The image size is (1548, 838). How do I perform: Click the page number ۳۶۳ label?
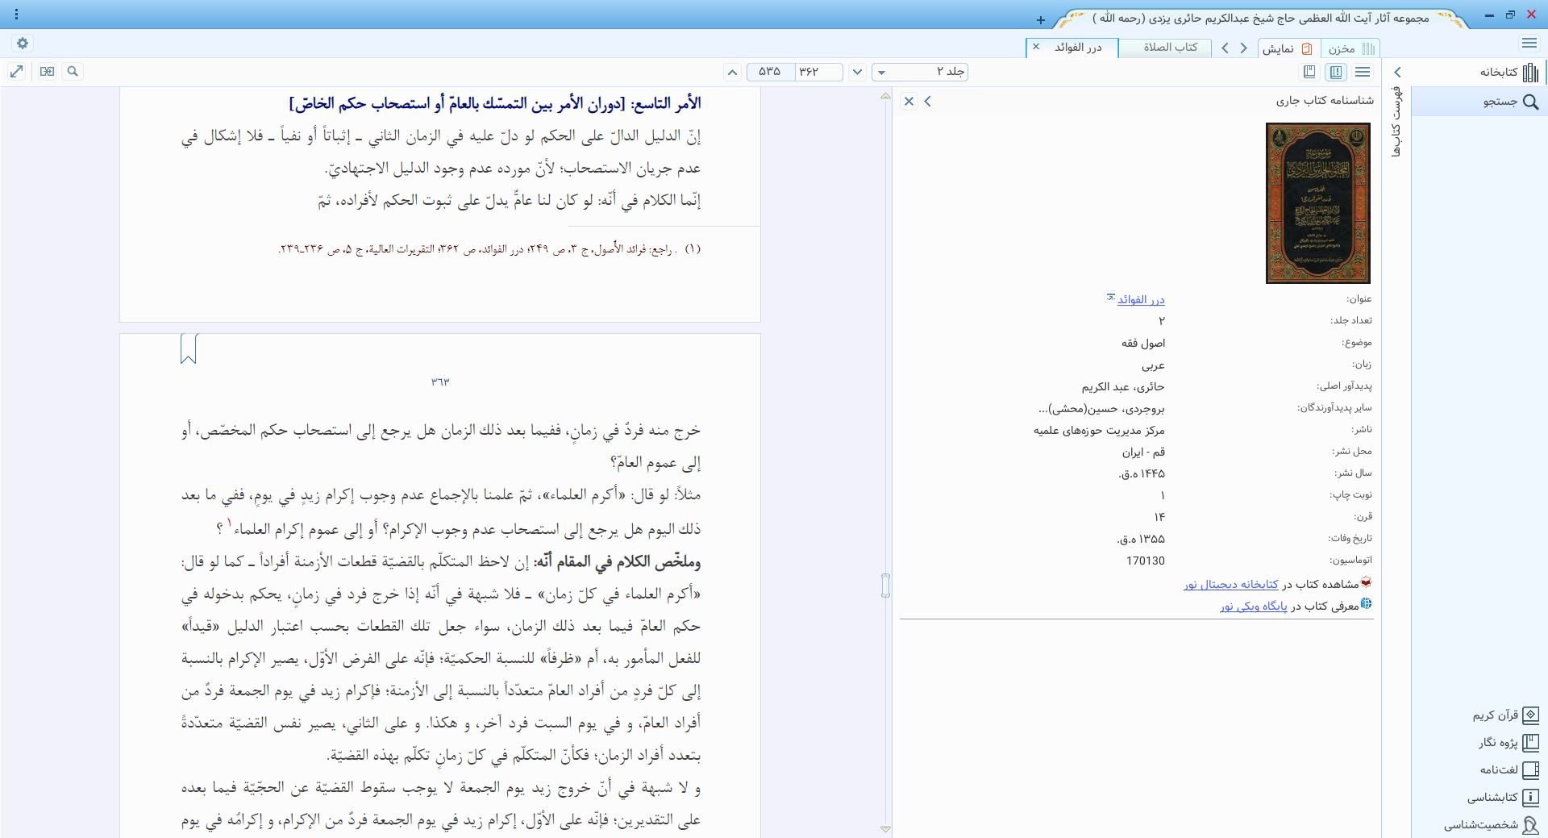pyautogui.click(x=440, y=381)
